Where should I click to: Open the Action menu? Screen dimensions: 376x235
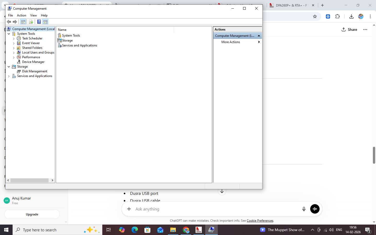pos(21,15)
